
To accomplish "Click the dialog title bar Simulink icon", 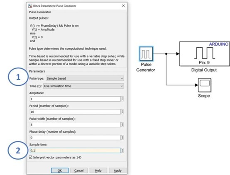I will click(30, 6).
